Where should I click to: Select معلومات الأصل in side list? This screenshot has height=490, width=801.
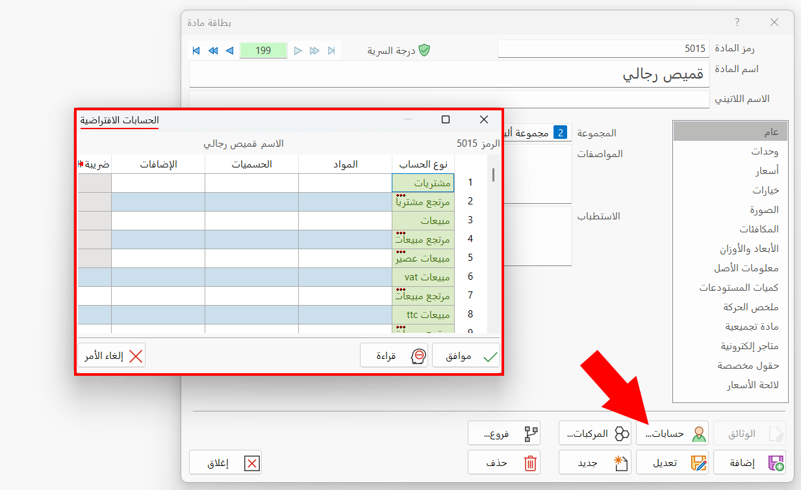(x=730, y=268)
